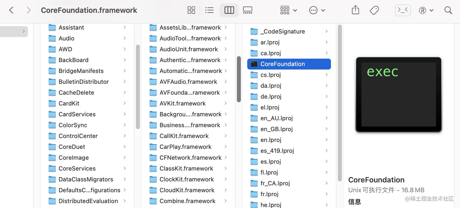Expand the ca.lproj folder chevron
The width and height of the screenshot is (460, 208).
coord(326,53)
